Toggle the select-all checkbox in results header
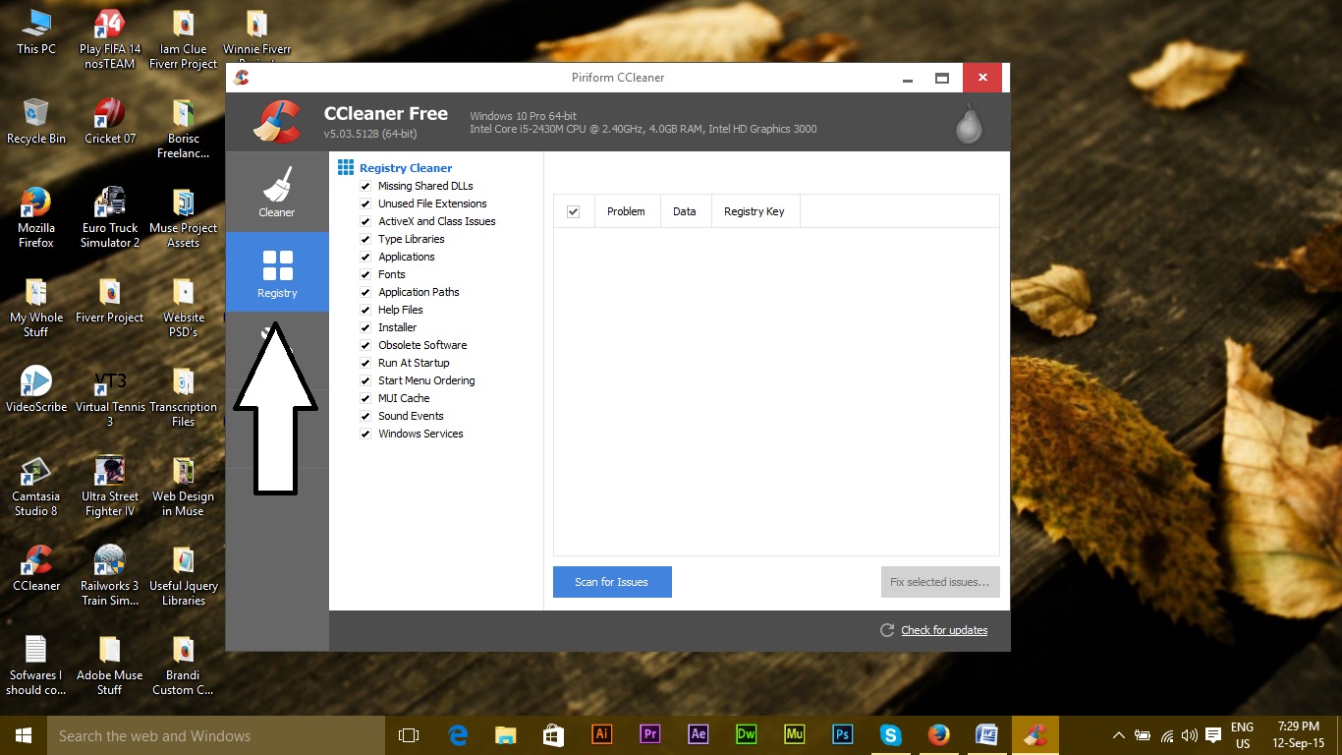This screenshot has height=755, width=1342. click(x=574, y=211)
